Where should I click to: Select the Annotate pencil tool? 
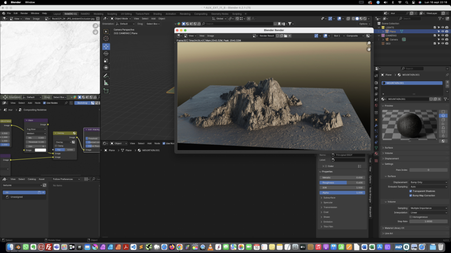106,76
